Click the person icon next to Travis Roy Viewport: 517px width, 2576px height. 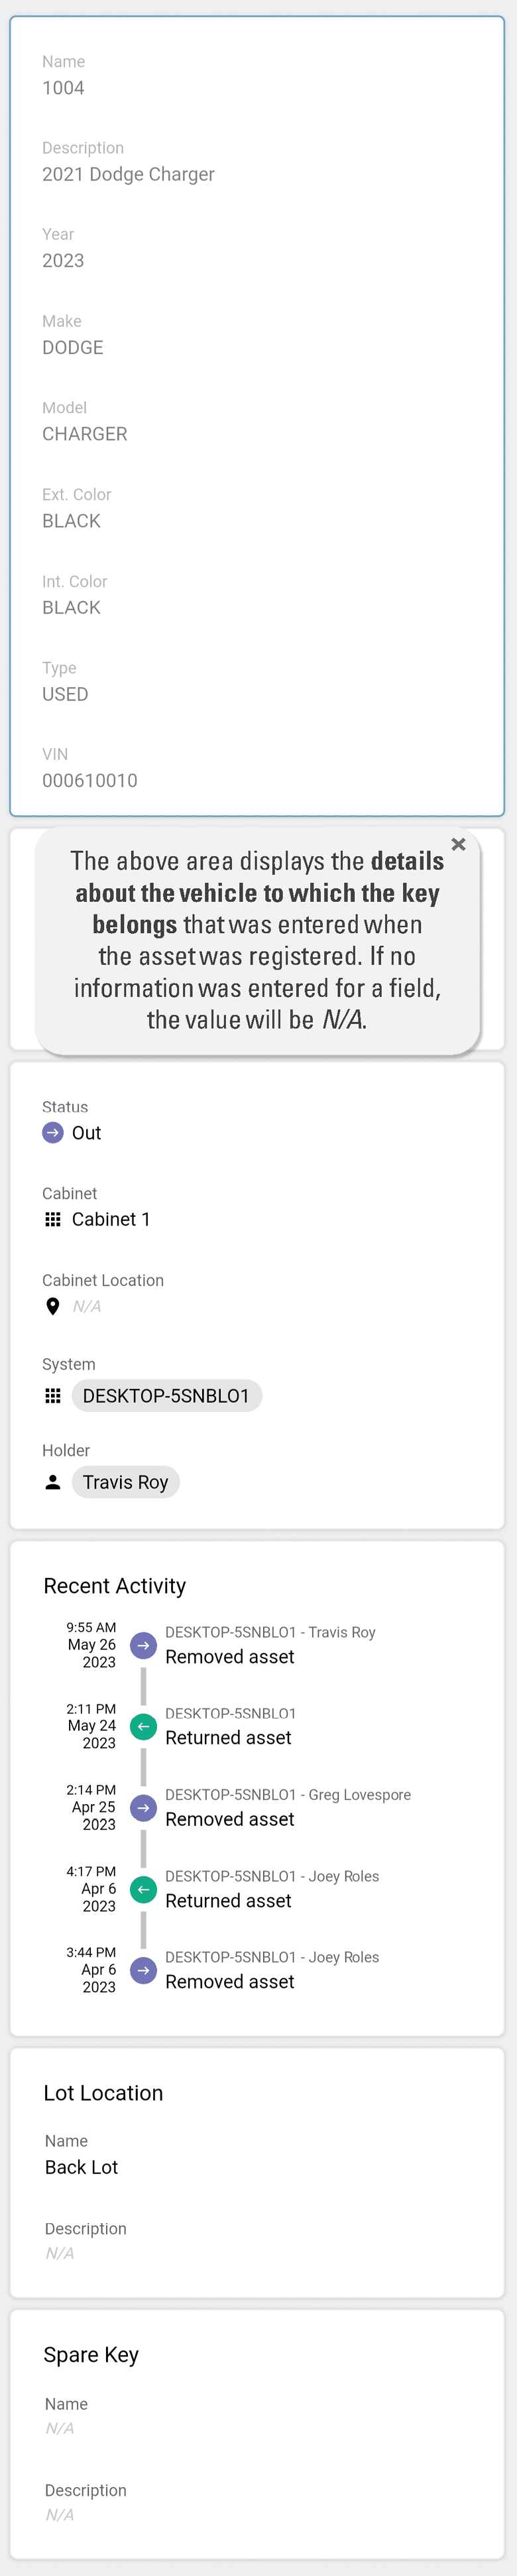pyautogui.click(x=52, y=1482)
